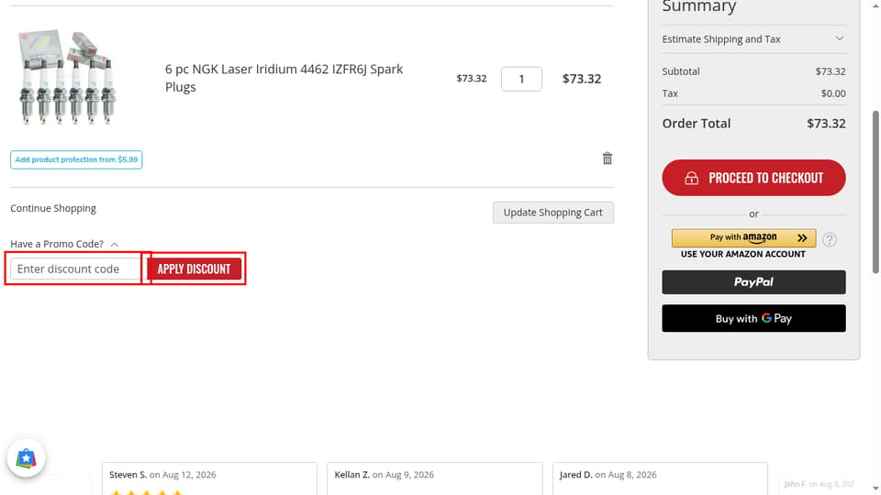The height and width of the screenshot is (495, 881).
Task: Select the Subtotal label in Summary
Action: [x=680, y=71]
